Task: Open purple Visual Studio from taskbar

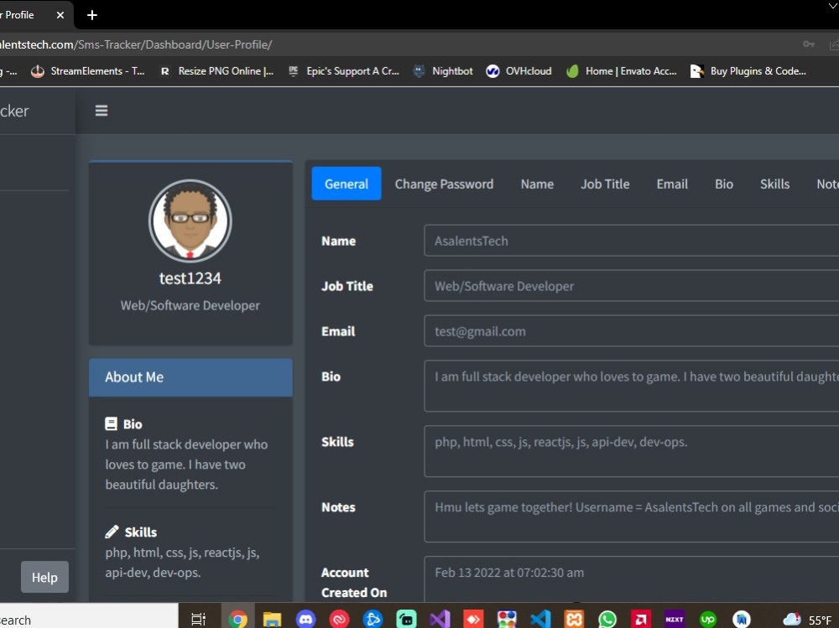Action: 440,620
